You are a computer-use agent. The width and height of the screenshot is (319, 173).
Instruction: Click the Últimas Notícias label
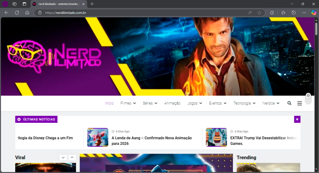point(36,119)
